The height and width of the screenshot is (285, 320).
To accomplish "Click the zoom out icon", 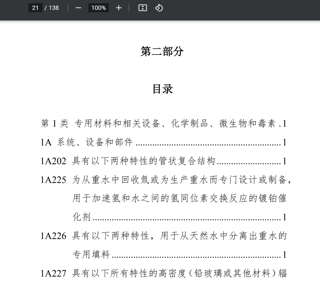I will pyautogui.click(x=78, y=8).
